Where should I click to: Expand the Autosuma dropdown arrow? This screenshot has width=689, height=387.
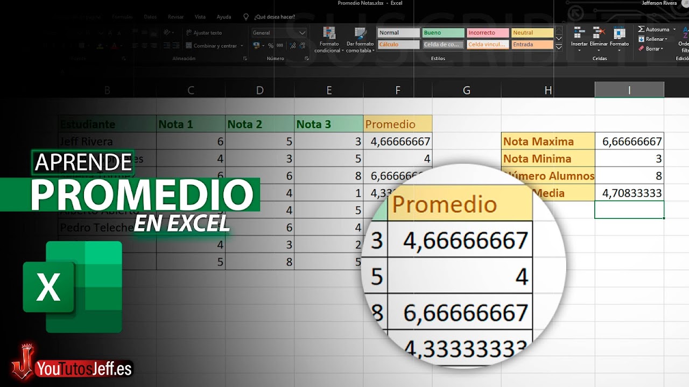(x=674, y=29)
